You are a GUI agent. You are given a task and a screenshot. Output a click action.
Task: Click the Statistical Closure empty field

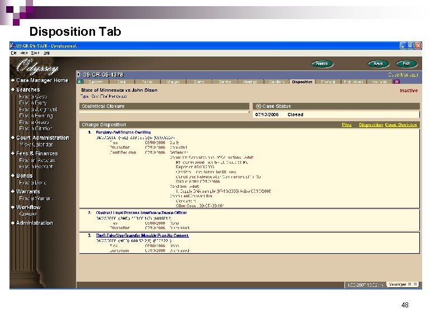click(x=164, y=112)
